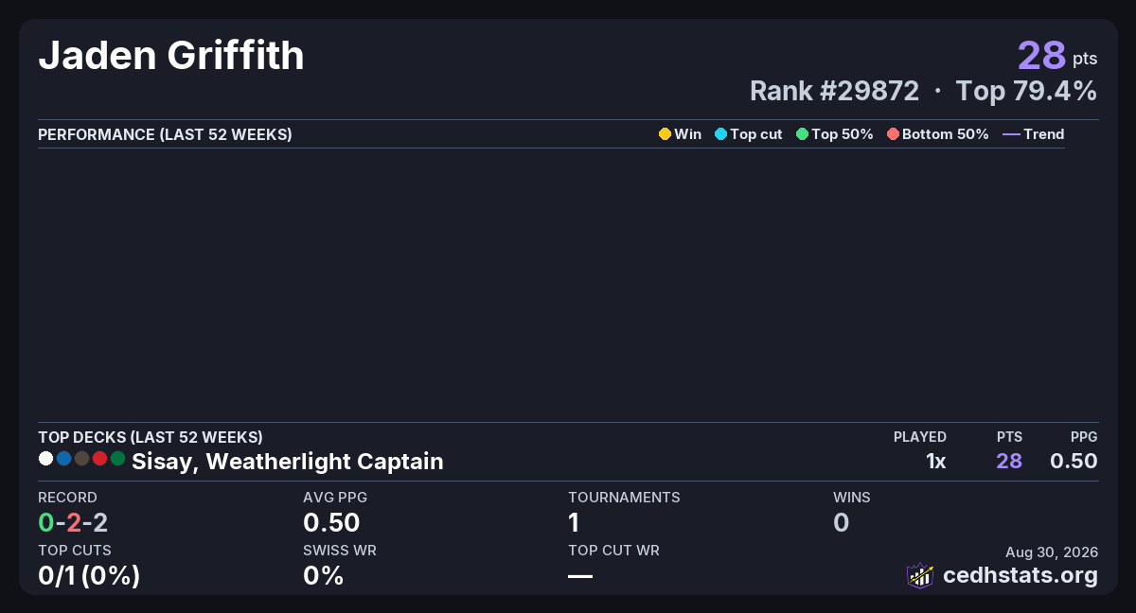Image resolution: width=1136 pixels, height=613 pixels.
Task: Toggle the red Bottom 50% legend marker
Action: 893,134
